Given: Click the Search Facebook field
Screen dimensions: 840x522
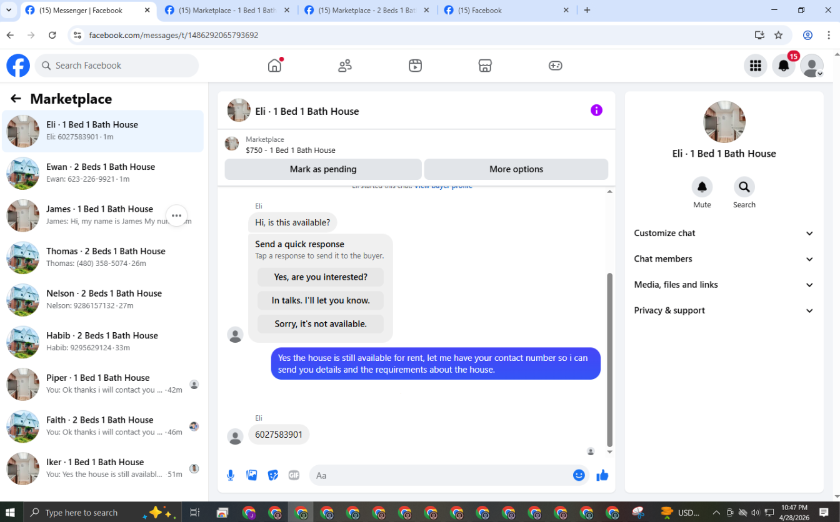Looking at the screenshot, I should 117,66.
